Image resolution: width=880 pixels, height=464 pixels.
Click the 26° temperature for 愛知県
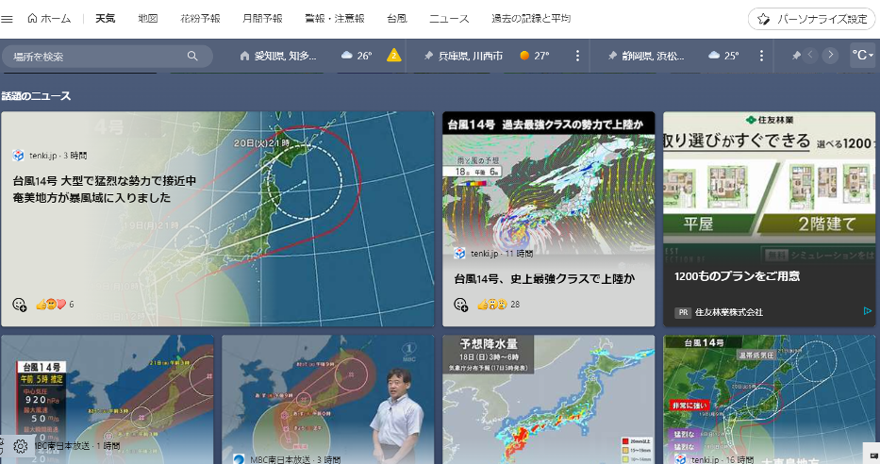coord(365,56)
